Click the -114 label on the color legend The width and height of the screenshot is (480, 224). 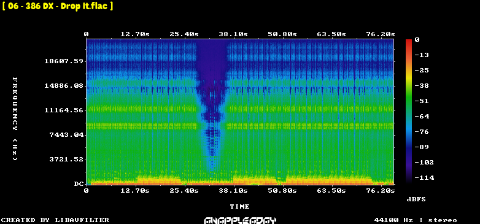(x=424, y=177)
